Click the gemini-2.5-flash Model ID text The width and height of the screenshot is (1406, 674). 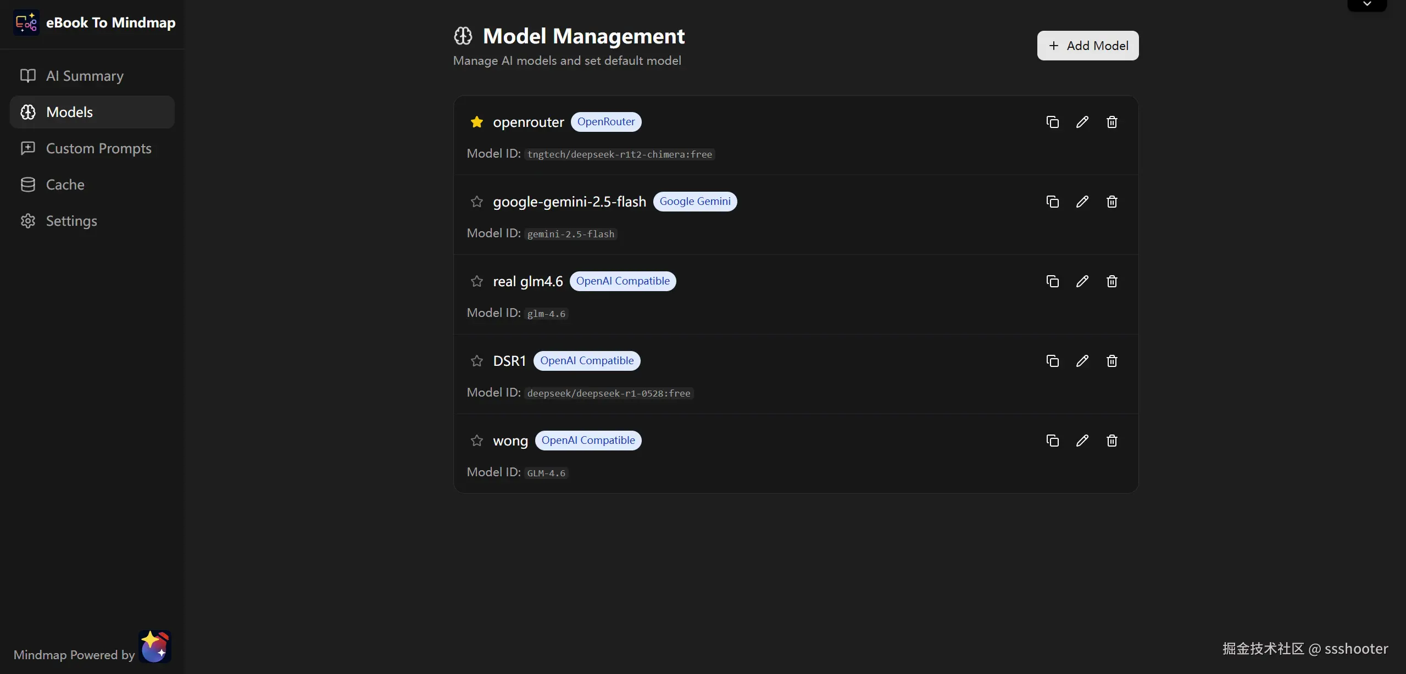point(571,233)
